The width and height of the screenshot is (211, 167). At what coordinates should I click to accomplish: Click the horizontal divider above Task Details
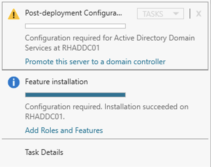coord(105,139)
